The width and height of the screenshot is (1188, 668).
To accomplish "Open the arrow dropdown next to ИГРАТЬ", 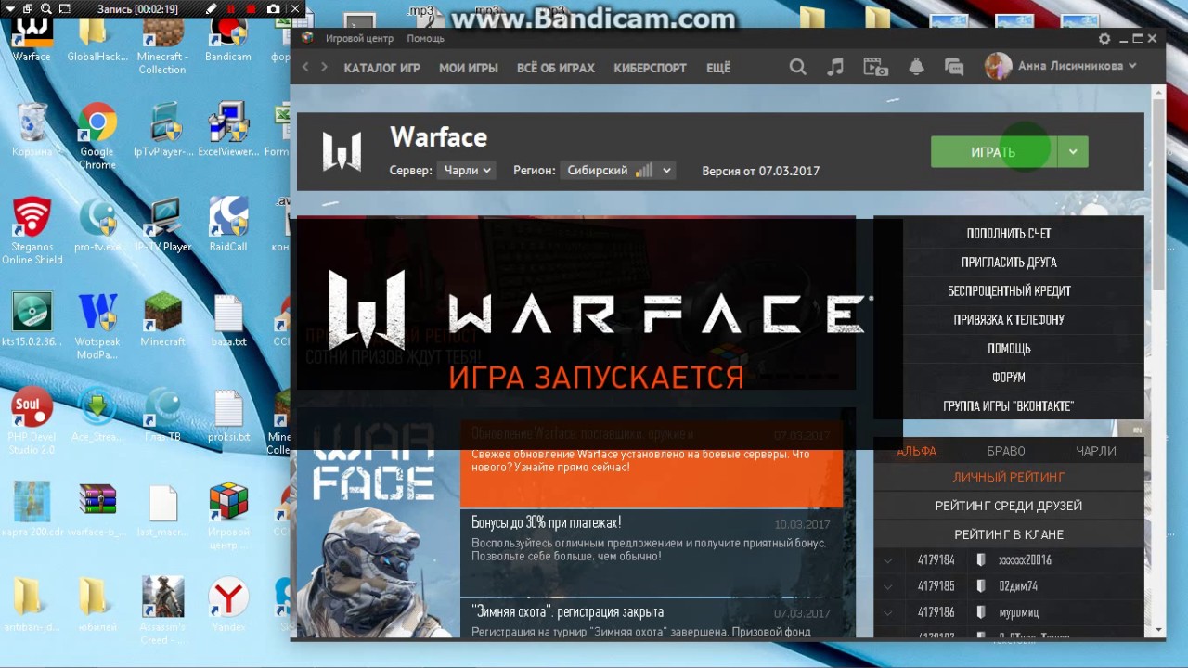I will click(1072, 151).
